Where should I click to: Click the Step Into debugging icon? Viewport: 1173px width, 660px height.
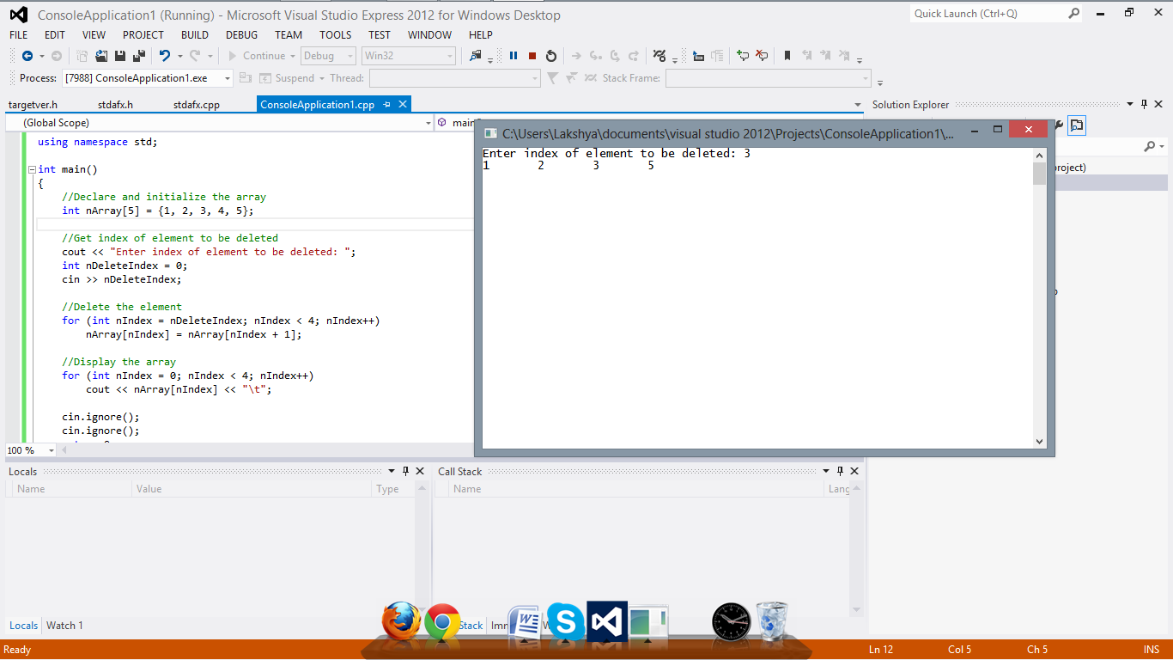click(x=594, y=55)
